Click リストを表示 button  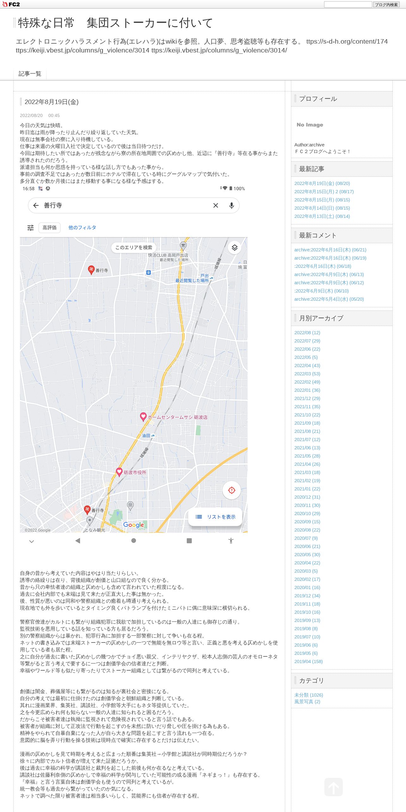pyautogui.click(x=215, y=517)
